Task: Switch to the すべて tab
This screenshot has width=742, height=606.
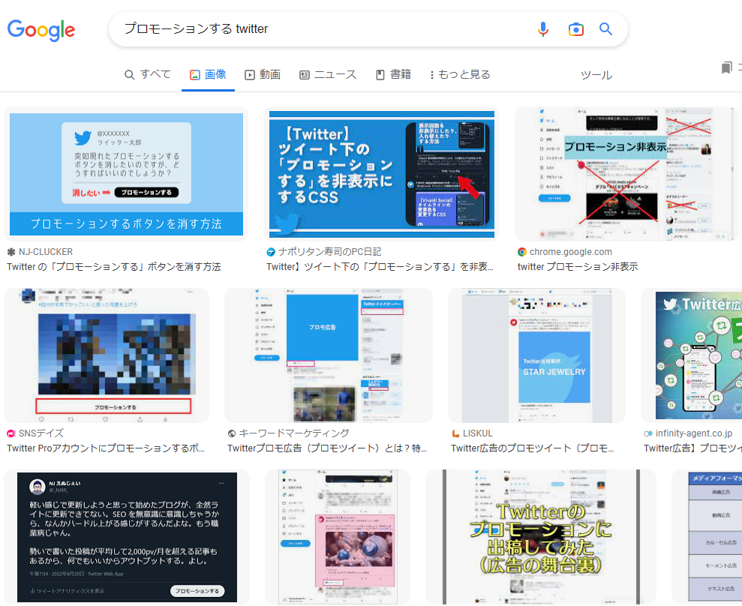Action: pos(147,74)
